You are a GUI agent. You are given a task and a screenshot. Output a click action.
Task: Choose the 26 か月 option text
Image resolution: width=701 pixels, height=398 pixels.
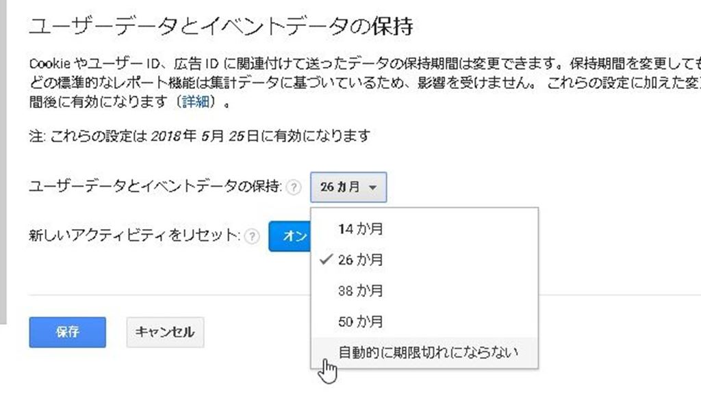[361, 260]
